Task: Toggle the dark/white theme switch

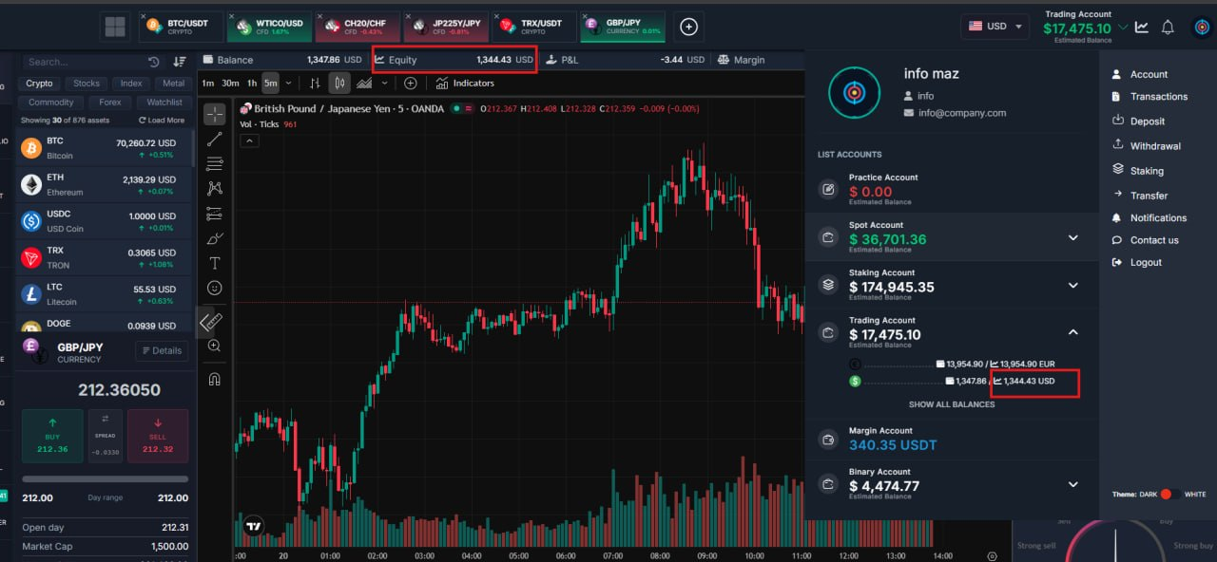Action: click(x=1170, y=495)
